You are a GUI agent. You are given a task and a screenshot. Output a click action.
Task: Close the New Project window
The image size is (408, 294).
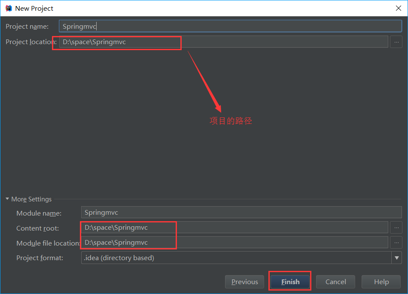click(399, 8)
